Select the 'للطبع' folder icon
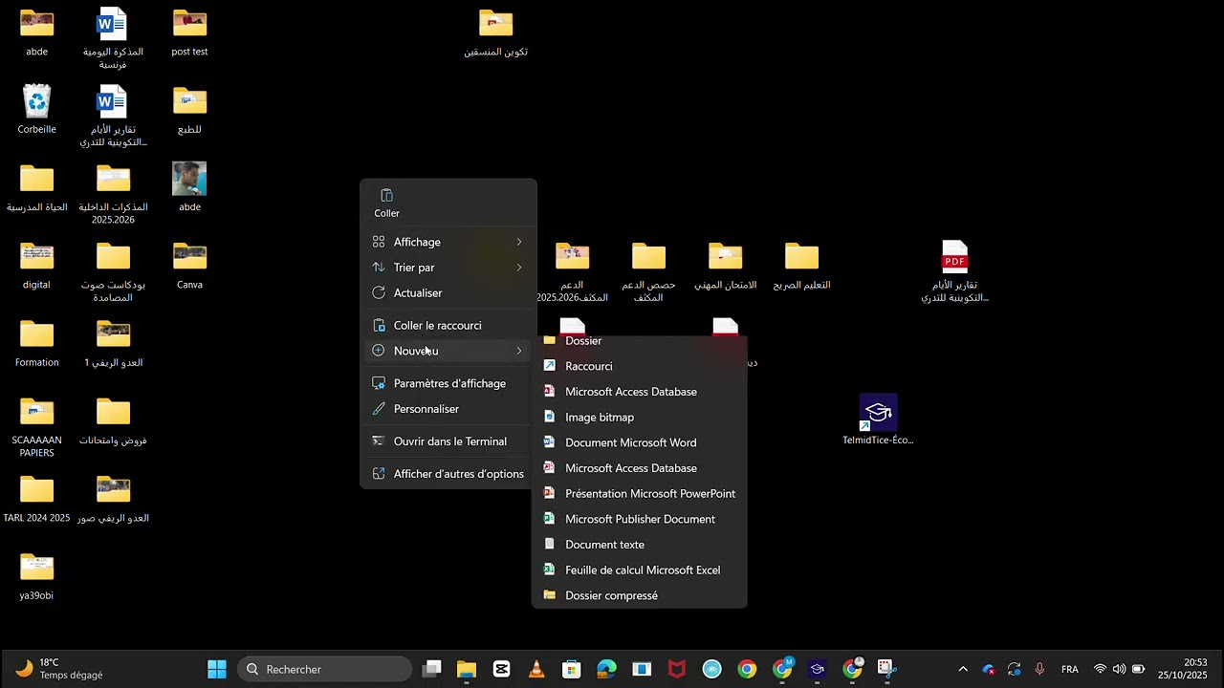Viewport: 1224px width, 688px height. (189, 101)
